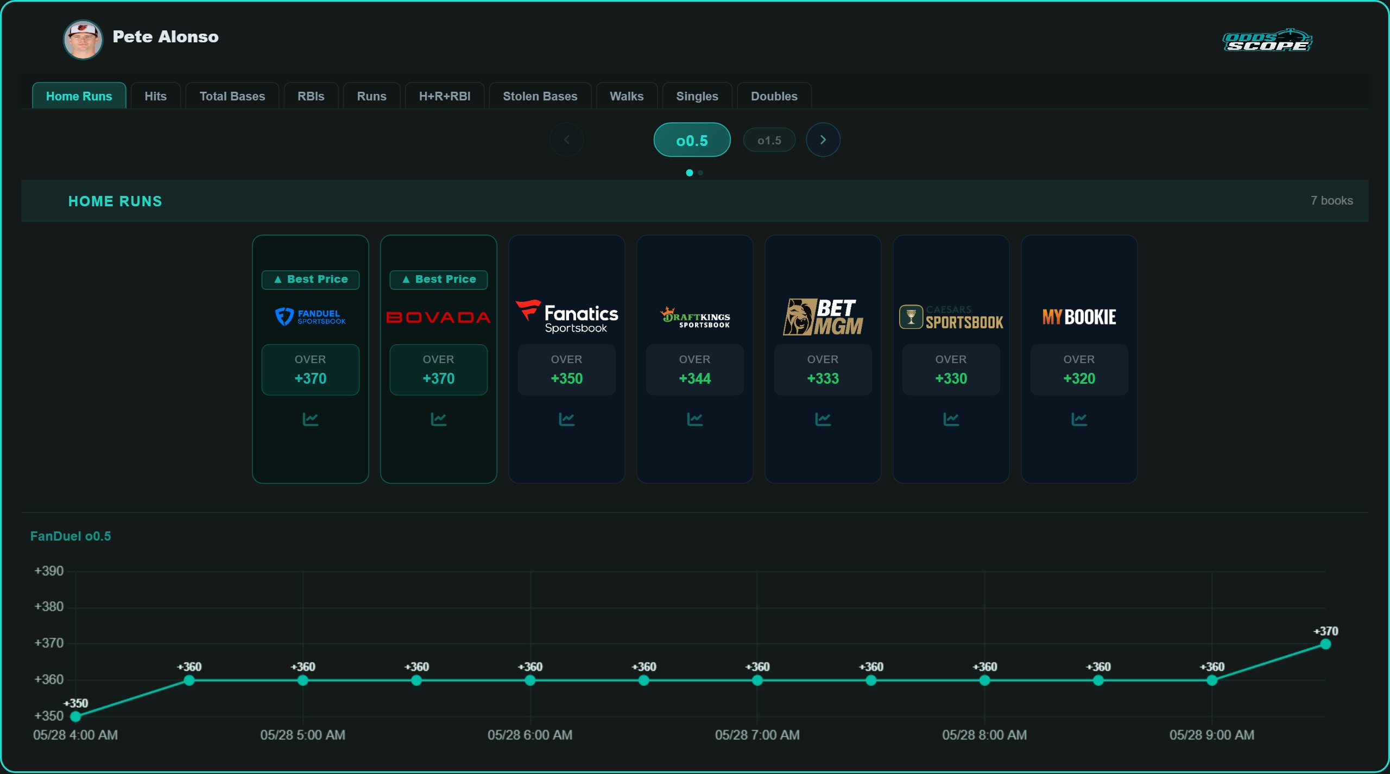This screenshot has width=1390, height=774.
Task: Switch to the Doubles tab
Action: point(774,96)
